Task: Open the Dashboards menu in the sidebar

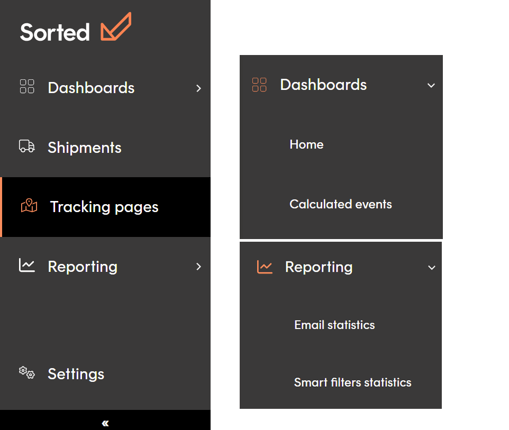Action: tap(105, 88)
